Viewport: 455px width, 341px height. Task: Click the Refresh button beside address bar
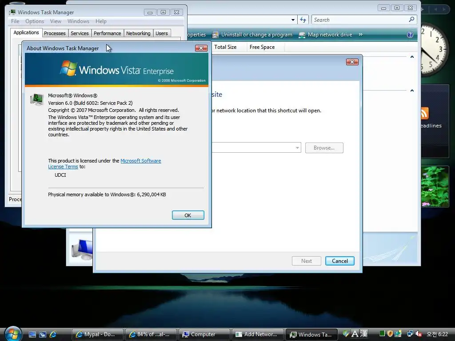[x=303, y=20]
